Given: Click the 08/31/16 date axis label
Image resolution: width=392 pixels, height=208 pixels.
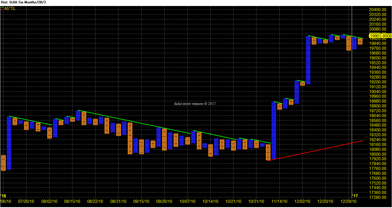Looking at the screenshot, I should click(x=118, y=201).
